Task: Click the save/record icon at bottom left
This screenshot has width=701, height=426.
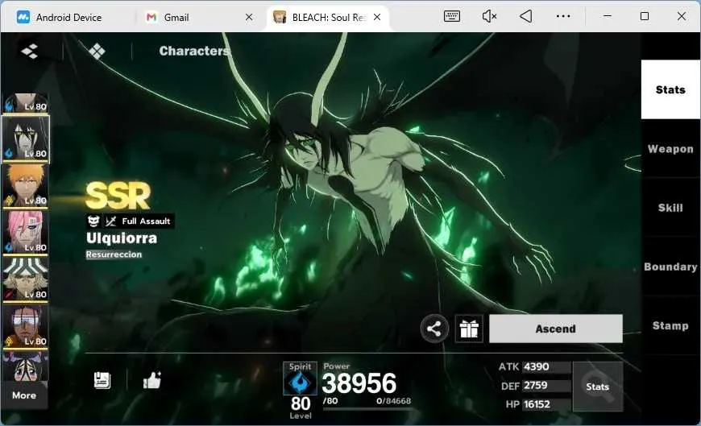Action: tap(102, 380)
